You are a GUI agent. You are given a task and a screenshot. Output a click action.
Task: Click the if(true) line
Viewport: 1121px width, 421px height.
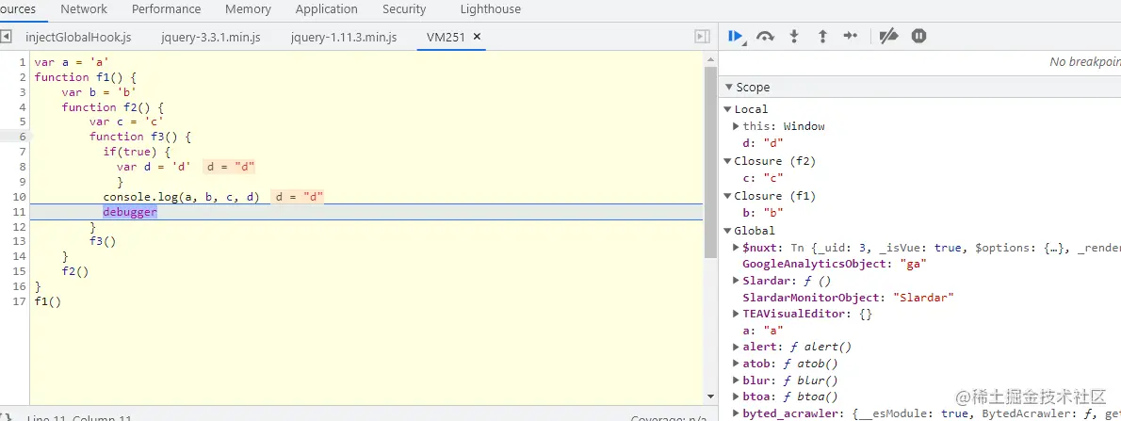click(x=138, y=152)
